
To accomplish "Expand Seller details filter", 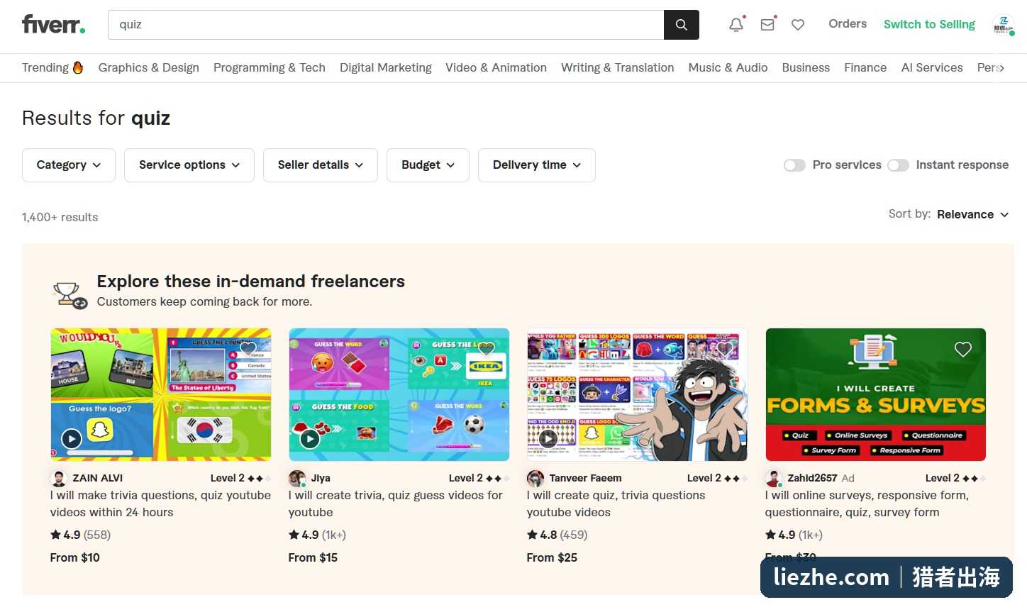I will 321,165.
